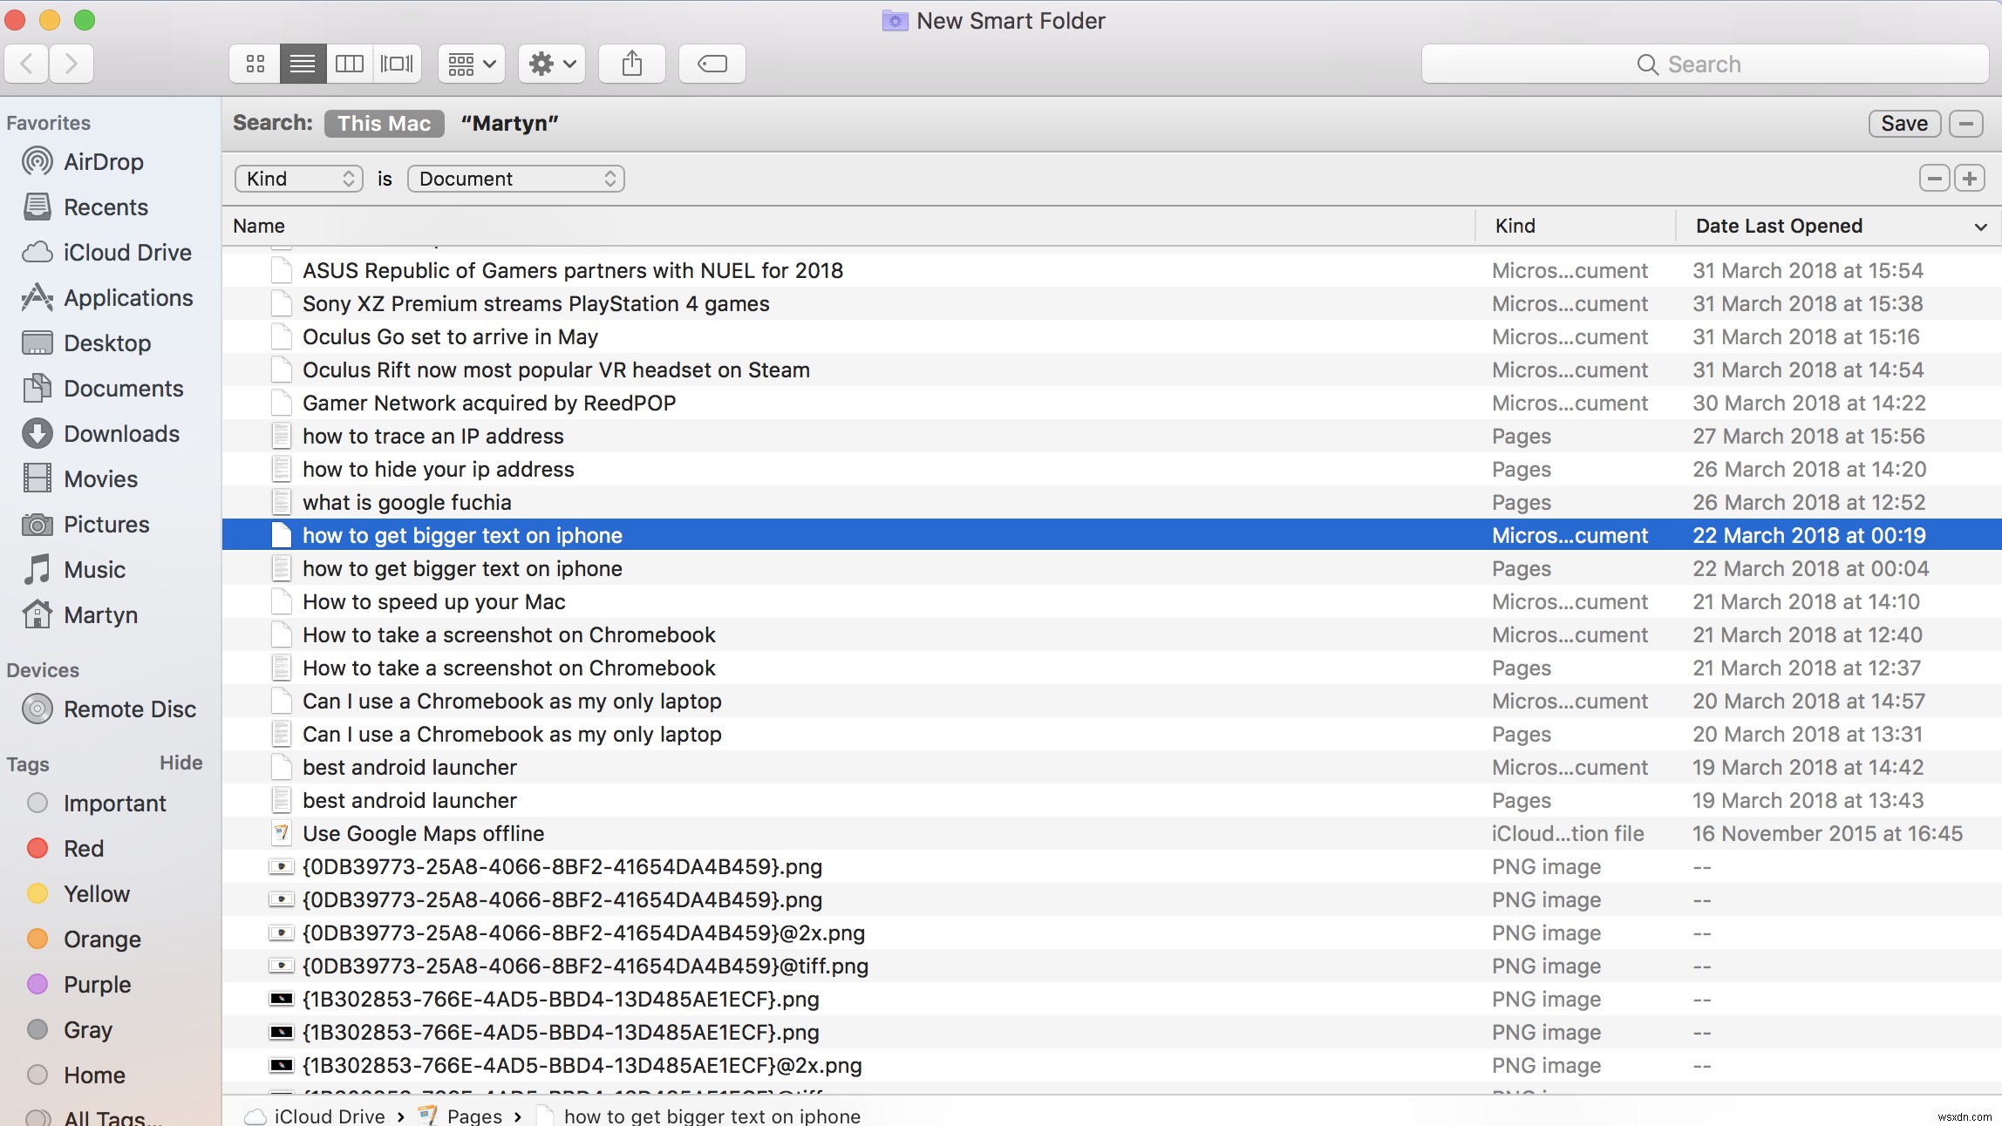Switch to list view layout
This screenshot has height=1126, width=2002.
pos(301,64)
